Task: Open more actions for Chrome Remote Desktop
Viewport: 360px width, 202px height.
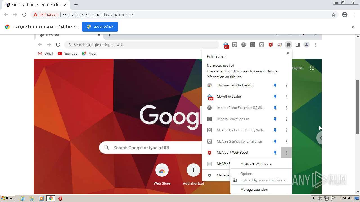Action: point(287,85)
